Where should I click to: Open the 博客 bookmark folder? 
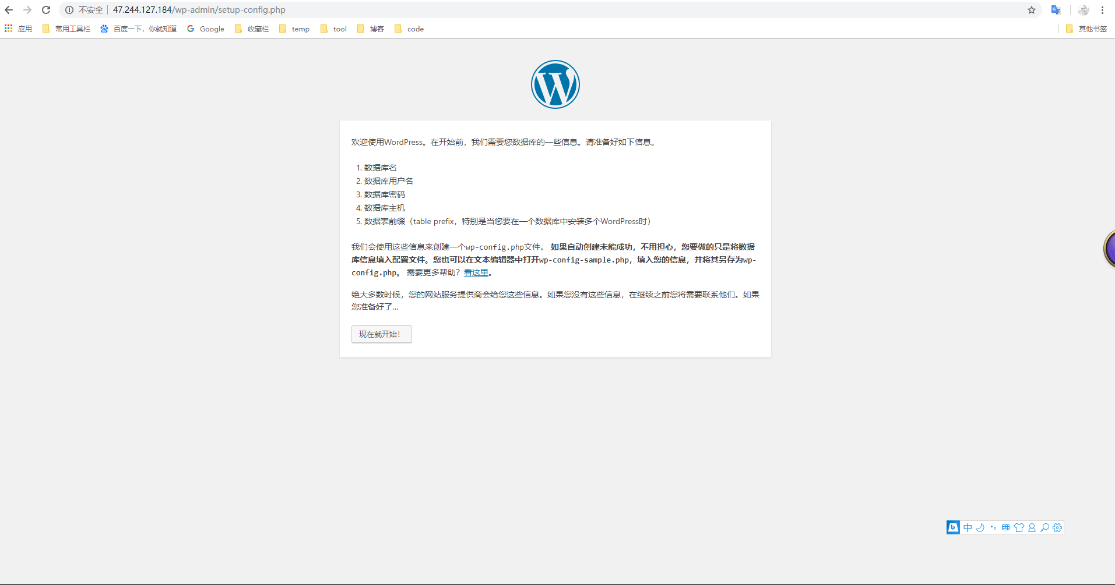click(x=371, y=29)
